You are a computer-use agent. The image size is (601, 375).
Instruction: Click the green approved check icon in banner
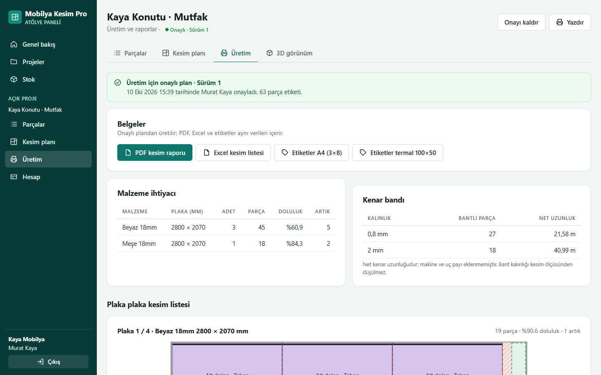pos(118,82)
